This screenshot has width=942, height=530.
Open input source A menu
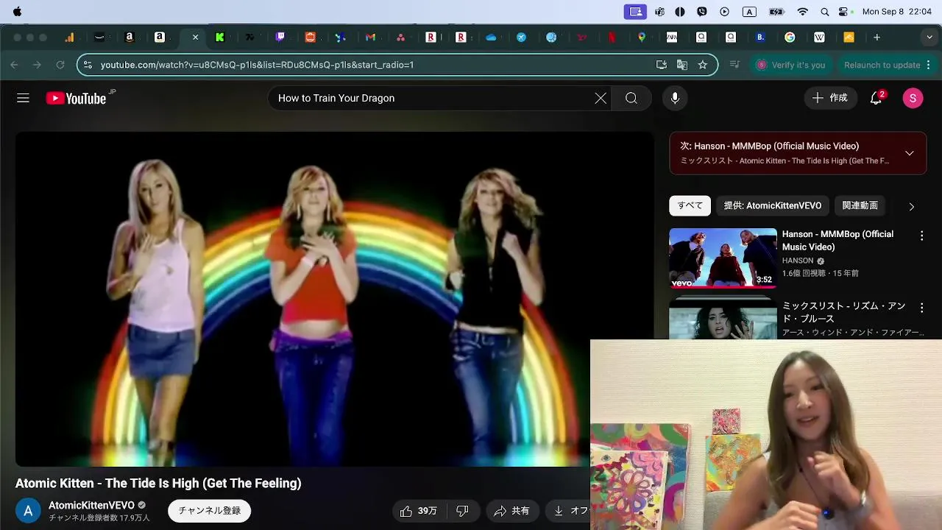coord(749,12)
